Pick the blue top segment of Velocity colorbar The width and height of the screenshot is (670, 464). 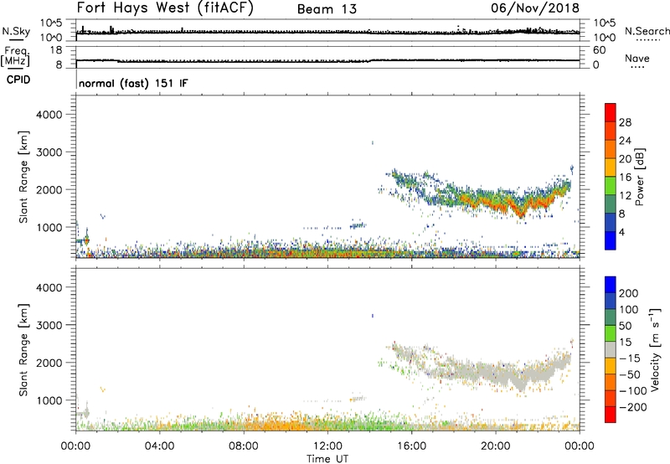pyautogui.click(x=611, y=285)
